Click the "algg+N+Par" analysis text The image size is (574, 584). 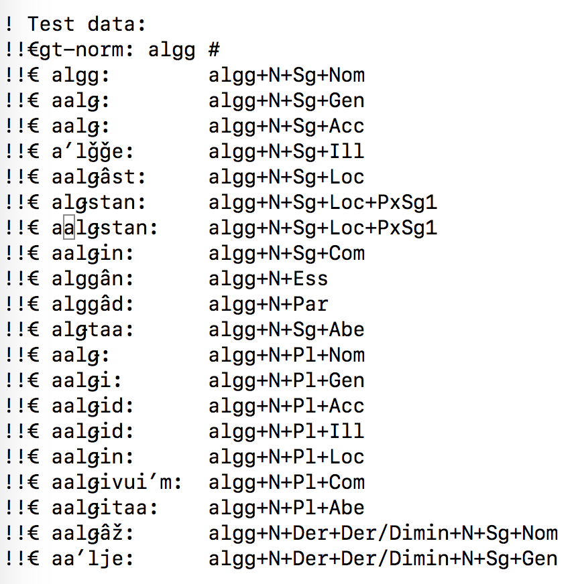tap(268, 304)
